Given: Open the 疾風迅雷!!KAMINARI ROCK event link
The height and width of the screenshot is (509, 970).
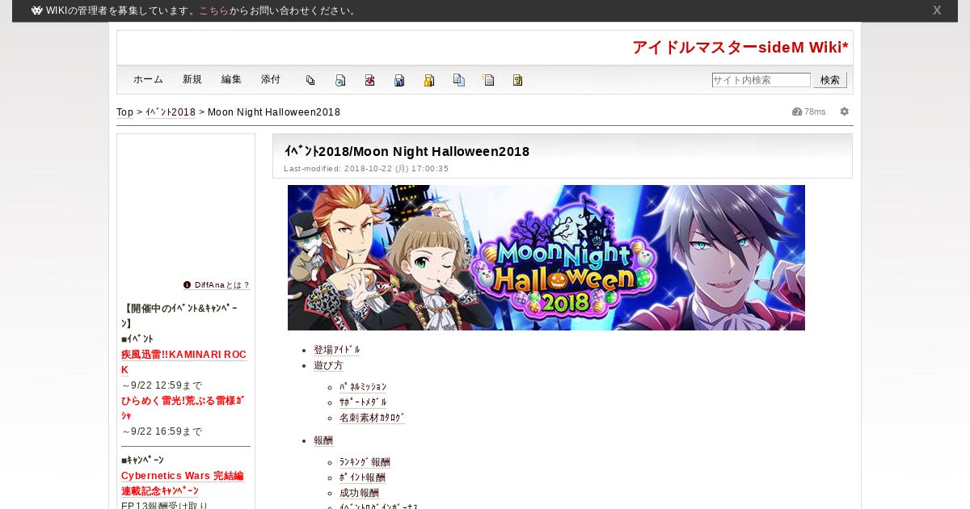Looking at the screenshot, I should click(x=183, y=362).
